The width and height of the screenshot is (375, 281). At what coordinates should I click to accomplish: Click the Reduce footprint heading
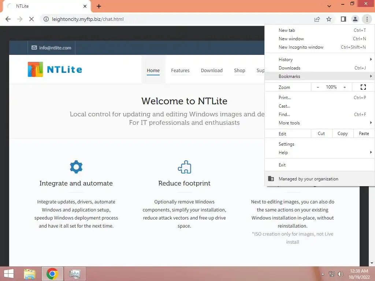[185, 183]
